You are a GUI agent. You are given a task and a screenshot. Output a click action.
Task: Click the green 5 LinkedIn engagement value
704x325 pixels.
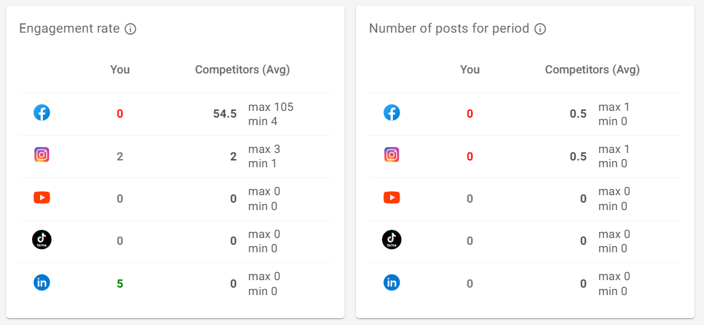120,284
